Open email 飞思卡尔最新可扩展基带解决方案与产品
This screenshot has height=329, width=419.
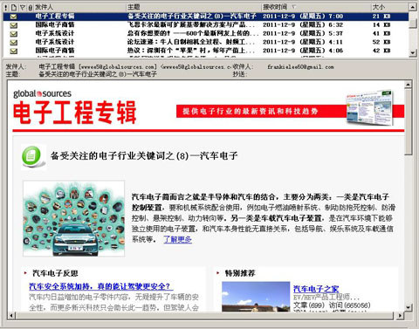coord(191,25)
